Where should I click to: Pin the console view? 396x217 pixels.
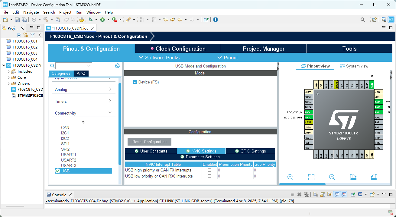click(352, 195)
